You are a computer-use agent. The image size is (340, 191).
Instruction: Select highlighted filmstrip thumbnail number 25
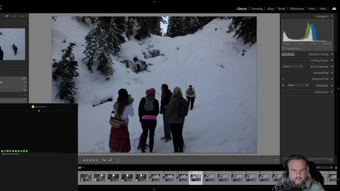click(x=195, y=178)
